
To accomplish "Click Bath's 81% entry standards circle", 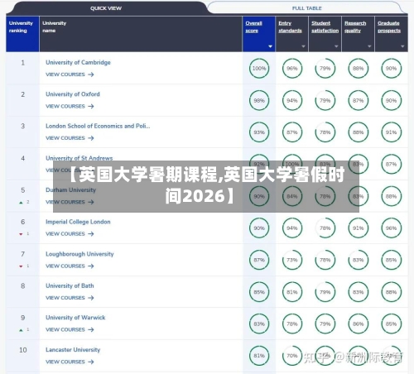I will 292,292.
